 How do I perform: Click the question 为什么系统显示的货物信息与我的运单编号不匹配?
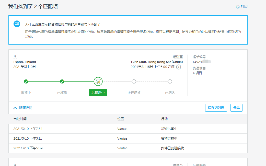63,25
